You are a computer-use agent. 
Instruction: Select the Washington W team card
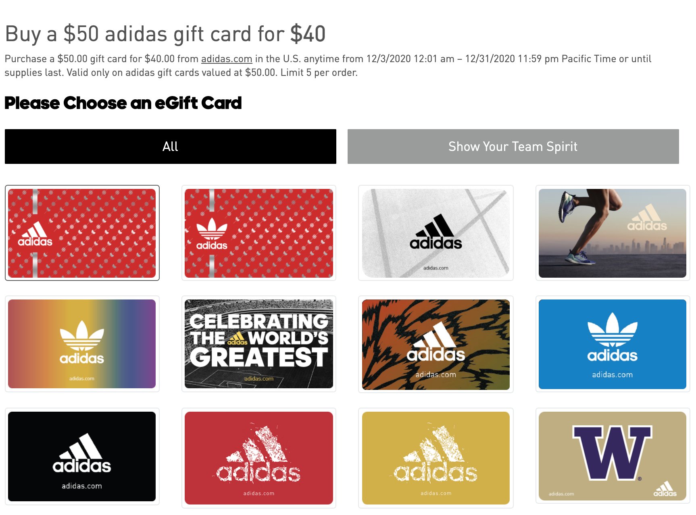click(612, 456)
